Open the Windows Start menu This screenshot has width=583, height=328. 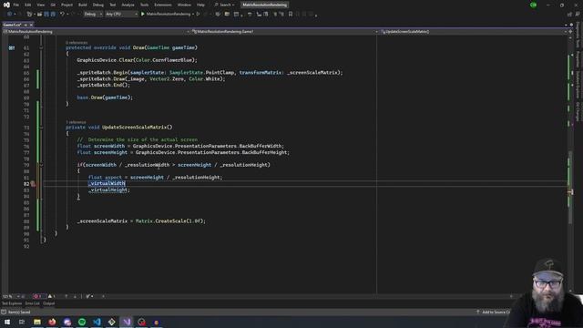[x=7, y=322]
